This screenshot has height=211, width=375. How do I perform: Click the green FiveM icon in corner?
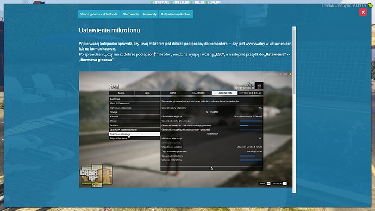(x=370, y=5)
